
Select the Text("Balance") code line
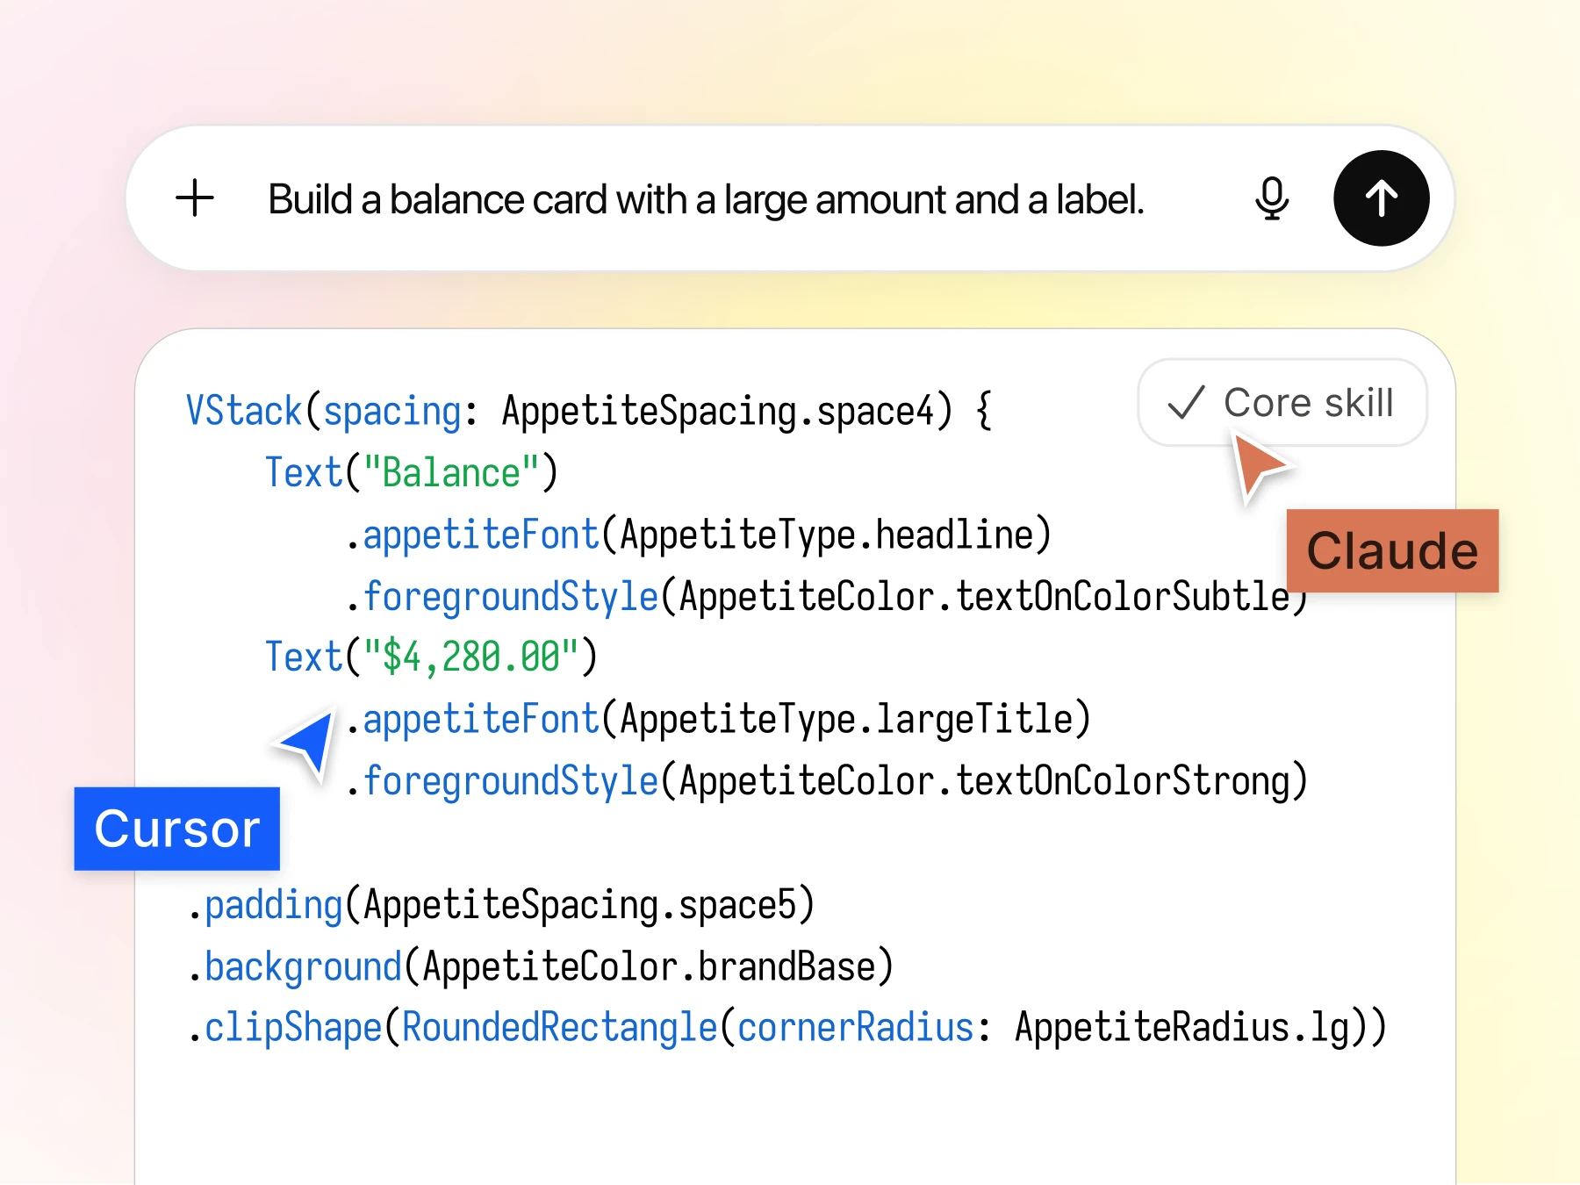pos(412,473)
